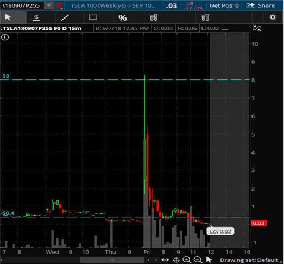Select the price level drawing tool
The width and height of the screenshot is (284, 264).
[36, 17]
